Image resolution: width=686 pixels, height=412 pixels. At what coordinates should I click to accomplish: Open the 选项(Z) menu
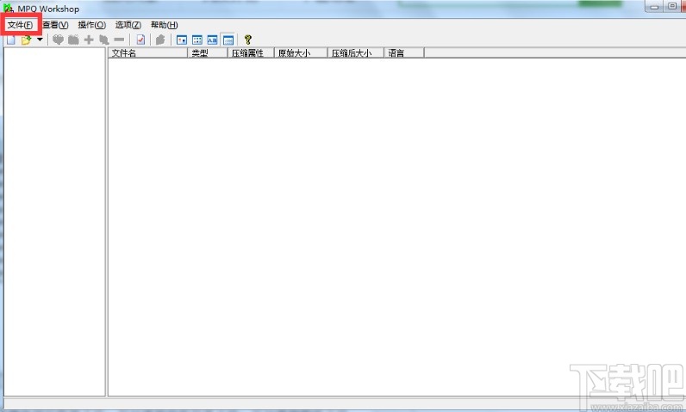(x=128, y=25)
